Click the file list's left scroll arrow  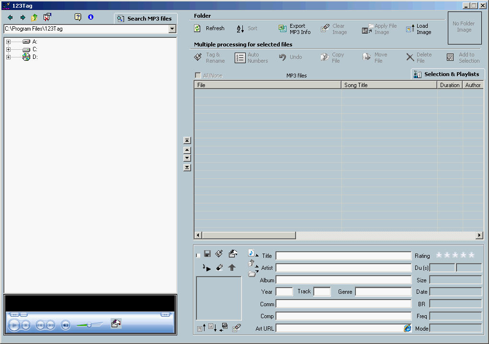198,235
